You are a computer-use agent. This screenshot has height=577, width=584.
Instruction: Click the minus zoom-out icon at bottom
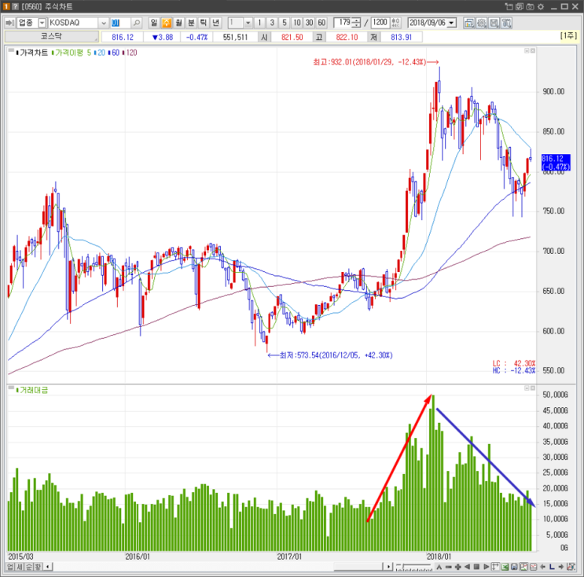click(449, 567)
